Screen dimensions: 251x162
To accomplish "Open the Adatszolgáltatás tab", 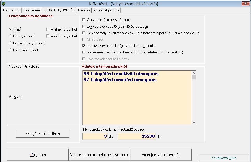I will coord(106,10).
